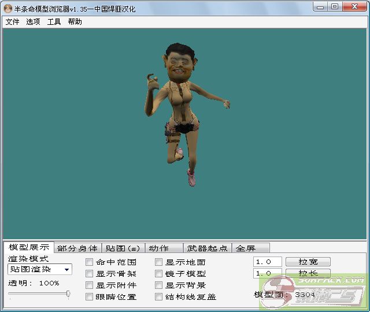The image size is (370, 312).
Task: Open the 选项 menu
Action: tap(33, 21)
